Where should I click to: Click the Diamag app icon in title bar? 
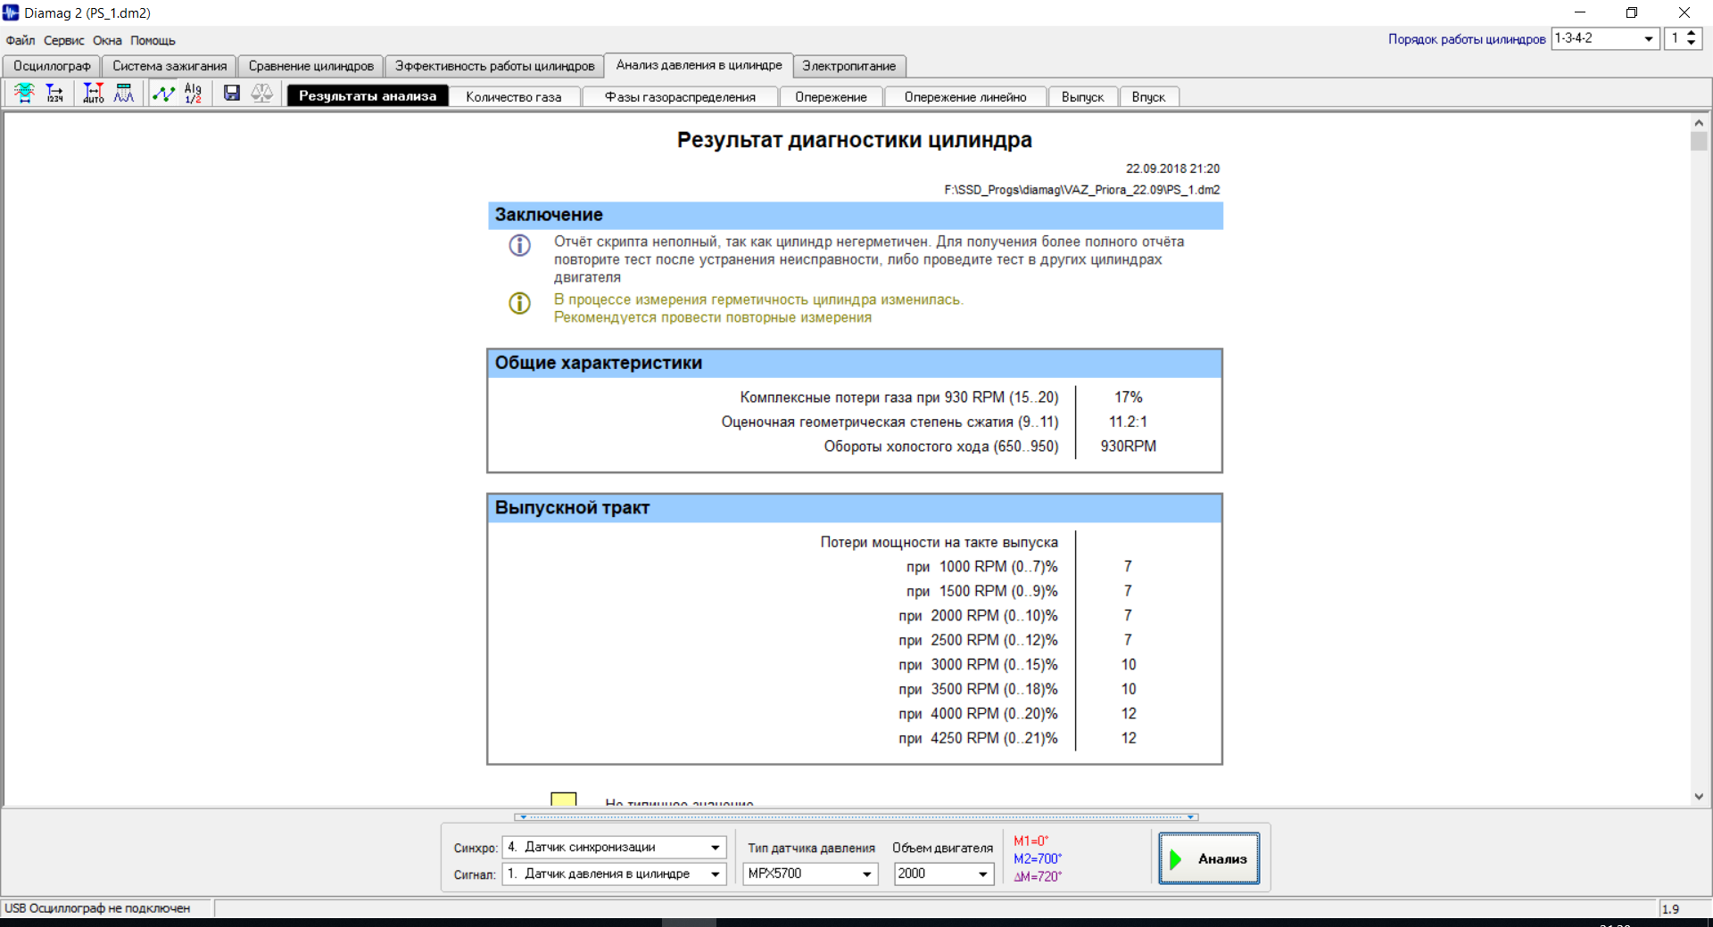click(11, 12)
